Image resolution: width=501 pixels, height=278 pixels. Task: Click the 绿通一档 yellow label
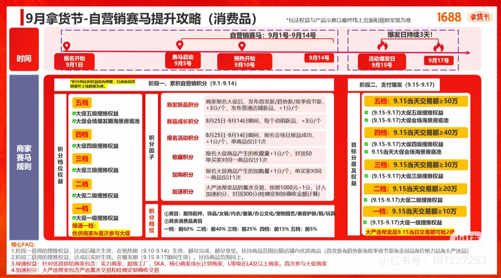coord(86,226)
